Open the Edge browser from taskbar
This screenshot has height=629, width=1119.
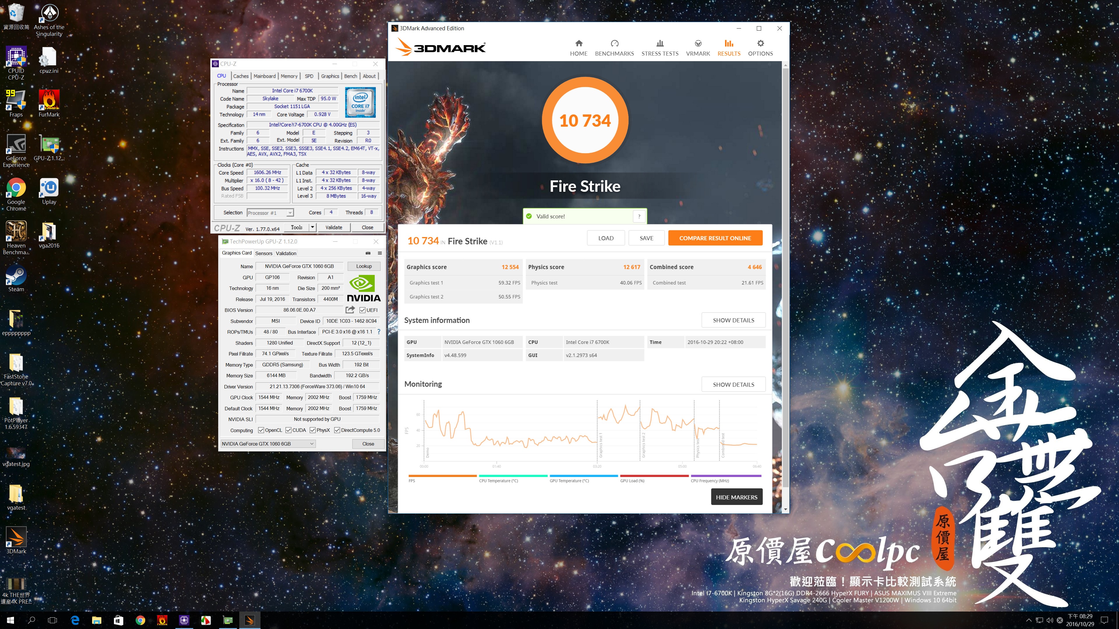pos(75,620)
